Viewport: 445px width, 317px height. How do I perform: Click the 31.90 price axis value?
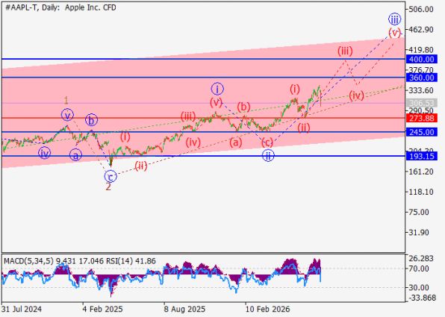click(x=419, y=233)
